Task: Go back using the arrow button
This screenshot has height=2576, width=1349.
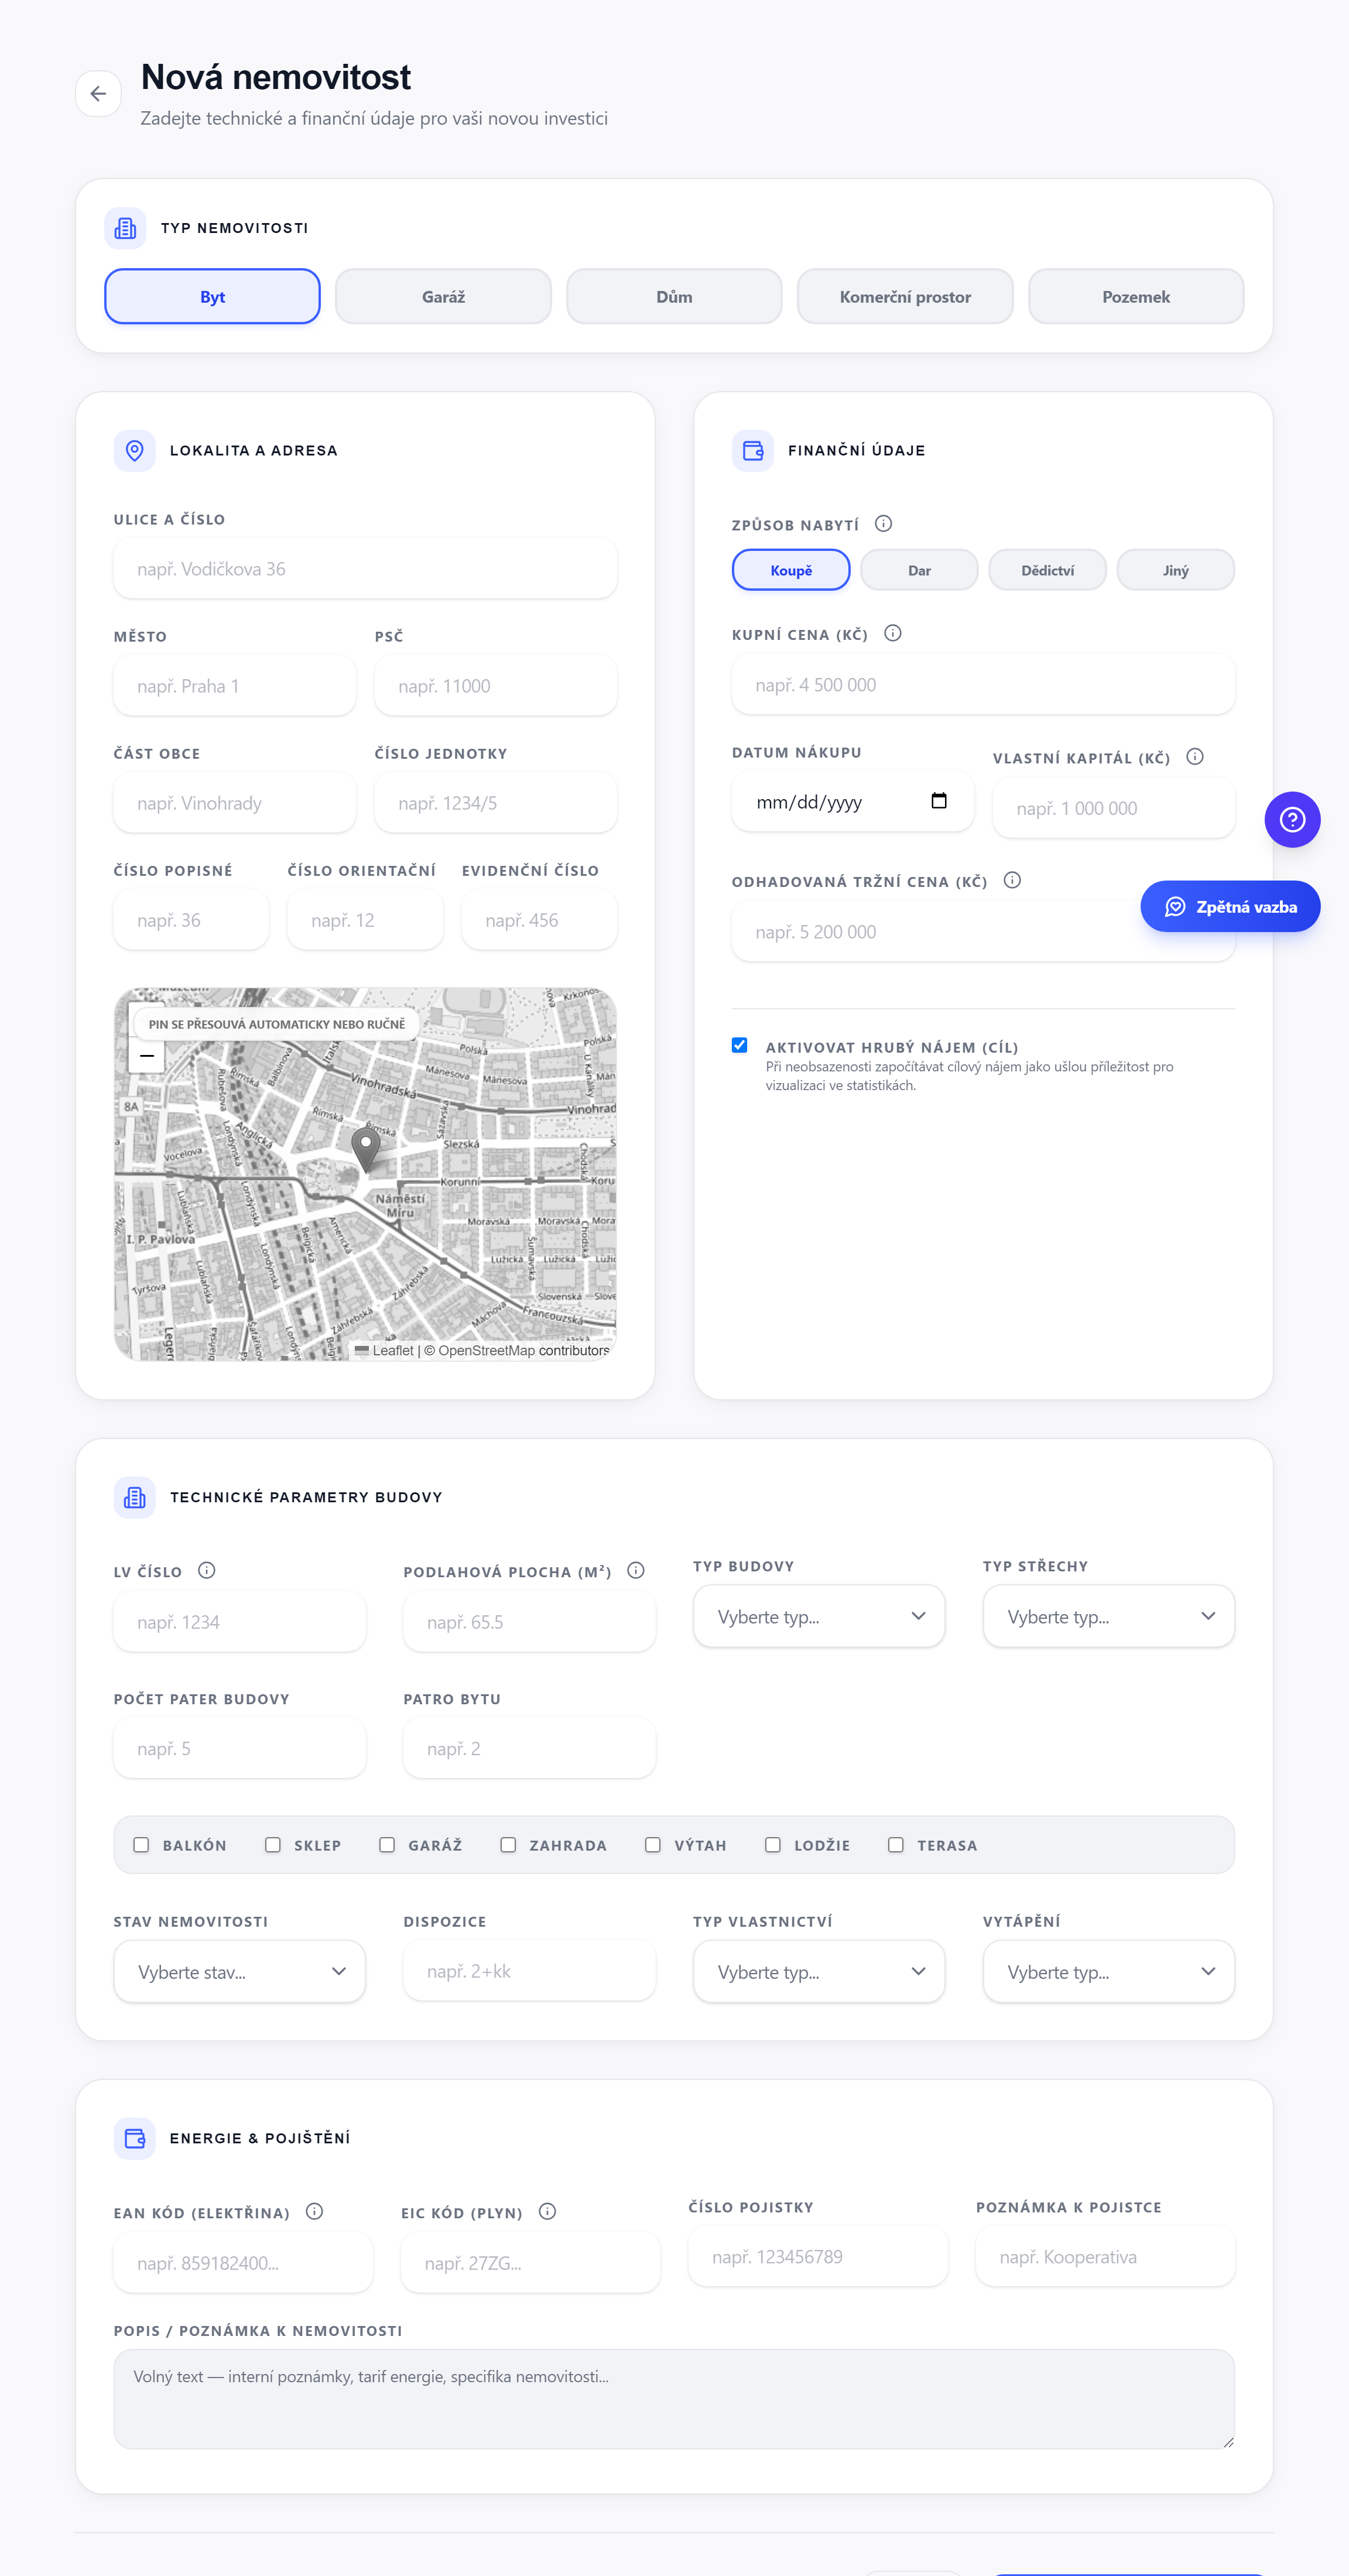Action: [98, 94]
